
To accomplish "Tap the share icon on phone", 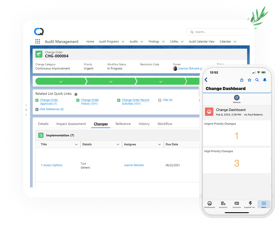I will pos(242,80).
